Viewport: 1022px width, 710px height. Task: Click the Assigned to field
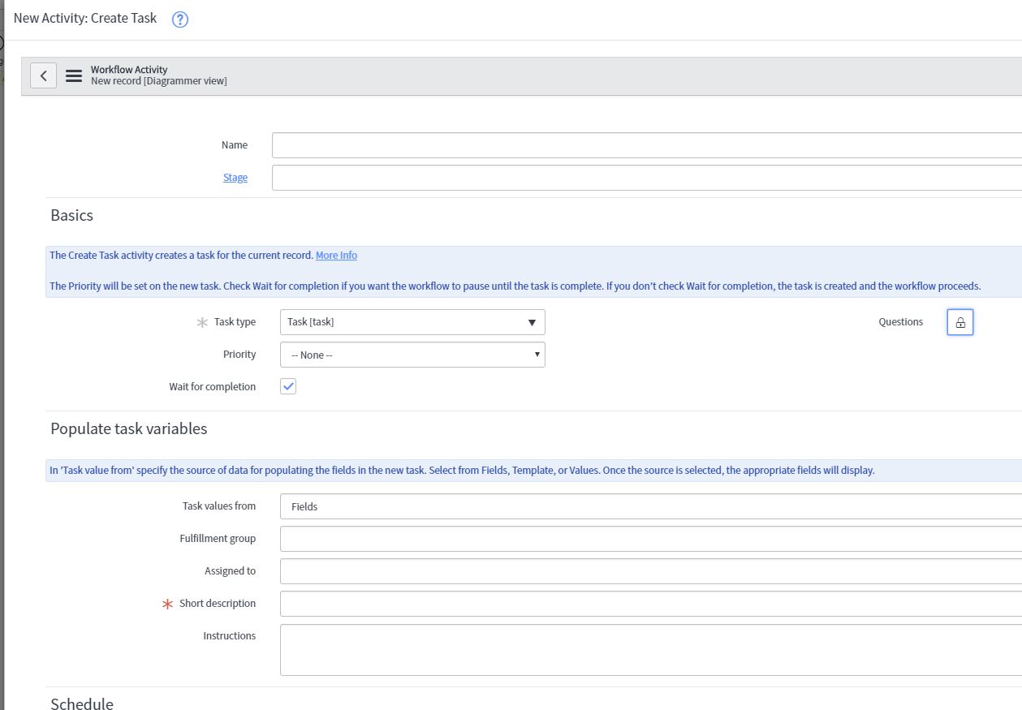568,570
